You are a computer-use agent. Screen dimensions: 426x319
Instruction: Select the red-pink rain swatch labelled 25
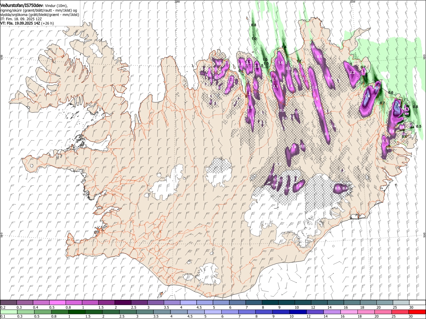pyautogui.click(x=400, y=312)
